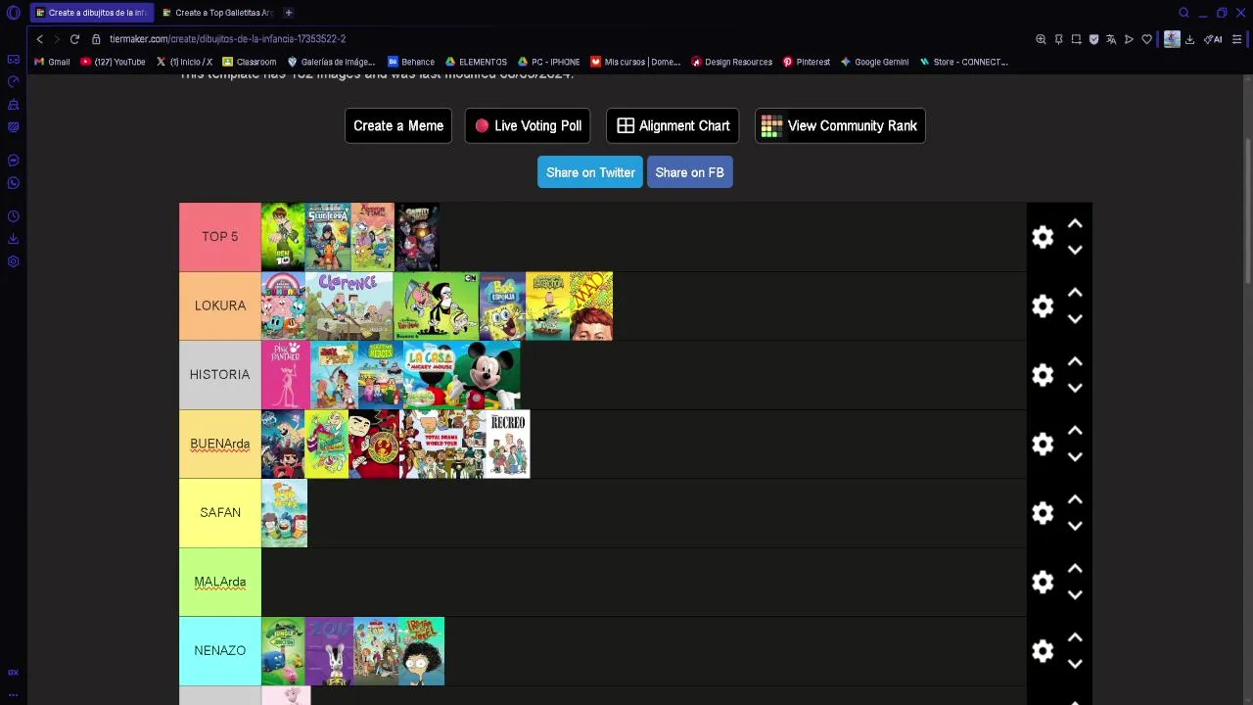Open browser downloads from toolbar
The image size is (1253, 705).
[x=1189, y=39]
